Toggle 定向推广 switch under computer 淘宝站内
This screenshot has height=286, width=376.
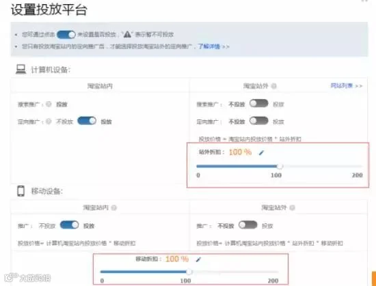[x=87, y=121]
